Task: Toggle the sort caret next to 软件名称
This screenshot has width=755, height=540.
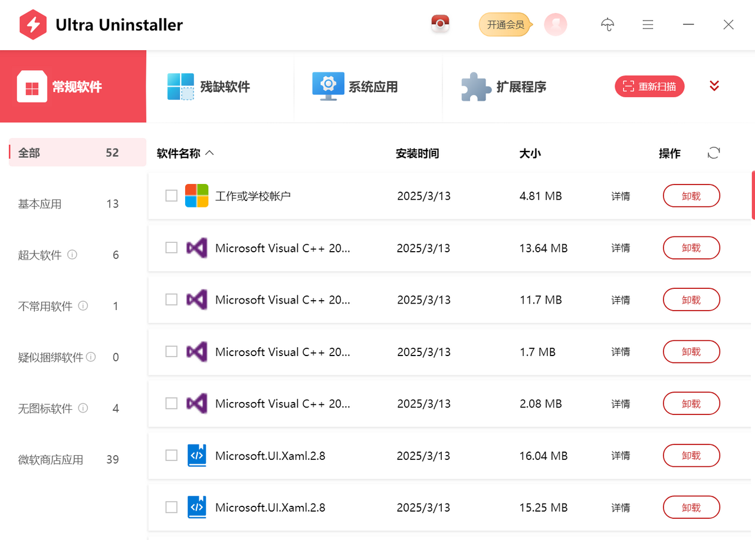Action: tap(210, 152)
